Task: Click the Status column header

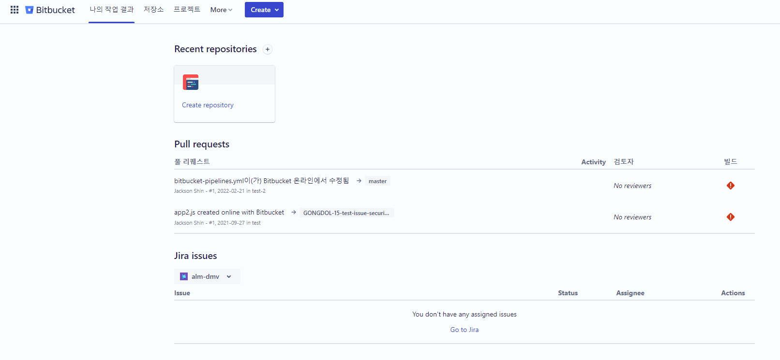Action: [568, 293]
